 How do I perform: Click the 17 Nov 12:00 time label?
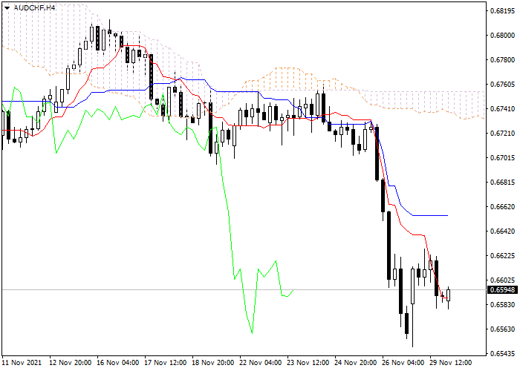pos(166,363)
